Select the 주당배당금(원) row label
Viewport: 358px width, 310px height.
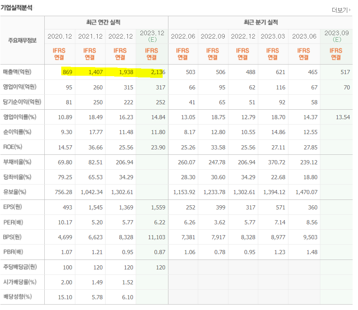pyautogui.click(x=20, y=267)
